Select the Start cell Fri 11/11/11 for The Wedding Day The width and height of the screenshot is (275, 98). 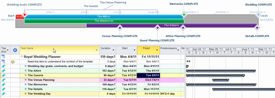126,94
